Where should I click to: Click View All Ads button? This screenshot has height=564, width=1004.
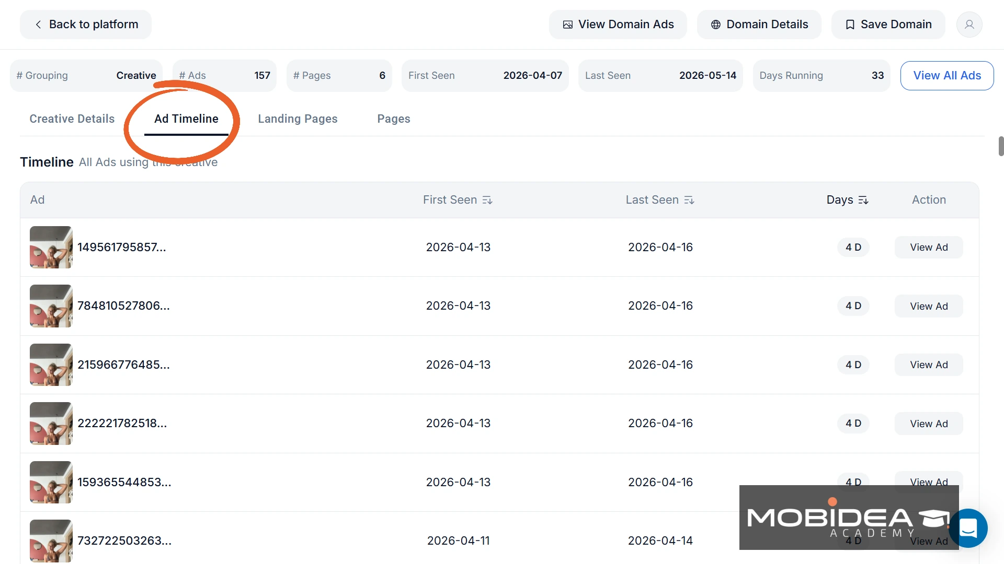(947, 76)
